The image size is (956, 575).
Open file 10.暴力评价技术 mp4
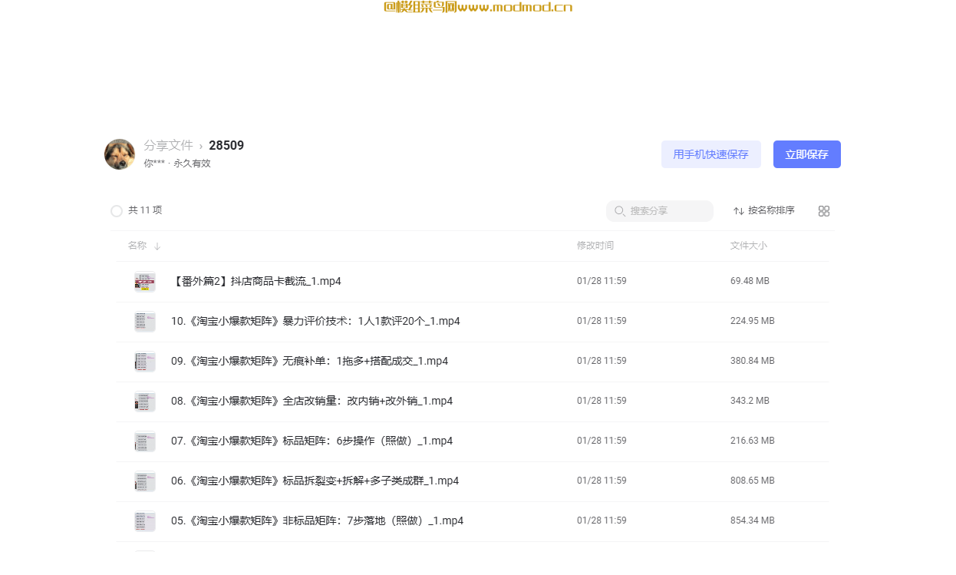click(x=315, y=321)
